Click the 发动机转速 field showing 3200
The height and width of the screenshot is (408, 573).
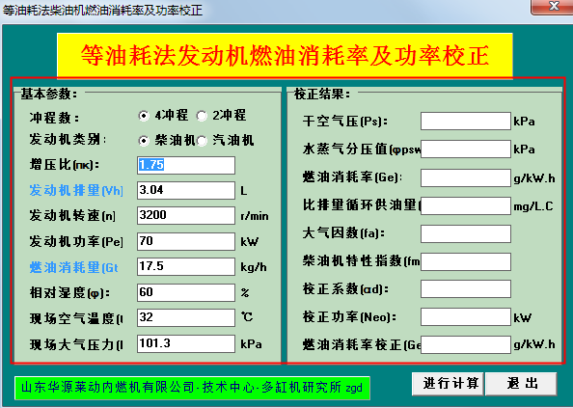pos(186,215)
